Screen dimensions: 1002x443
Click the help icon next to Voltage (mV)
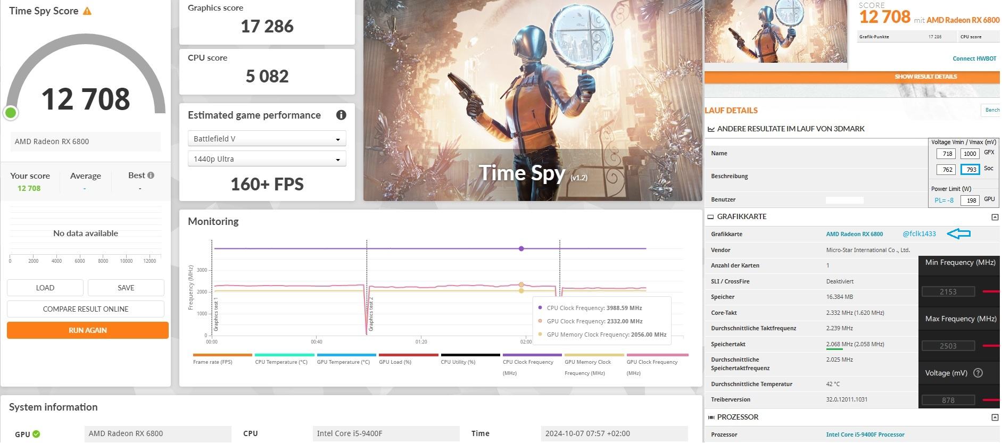point(978,373)
